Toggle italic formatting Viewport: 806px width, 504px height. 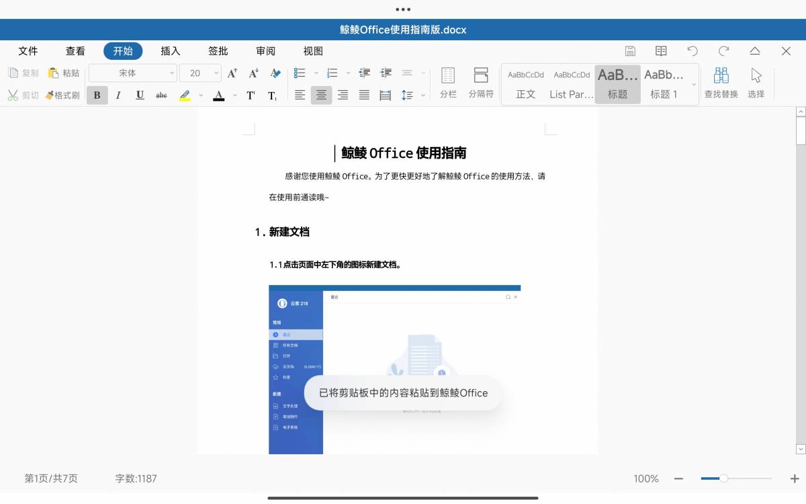point(118,95)
